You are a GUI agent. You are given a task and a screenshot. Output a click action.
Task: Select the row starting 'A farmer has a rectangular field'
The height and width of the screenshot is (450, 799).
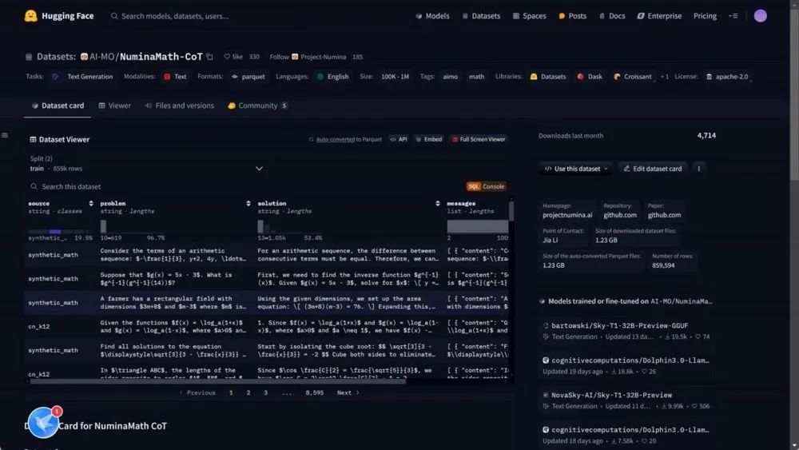[x=268, y=303]
